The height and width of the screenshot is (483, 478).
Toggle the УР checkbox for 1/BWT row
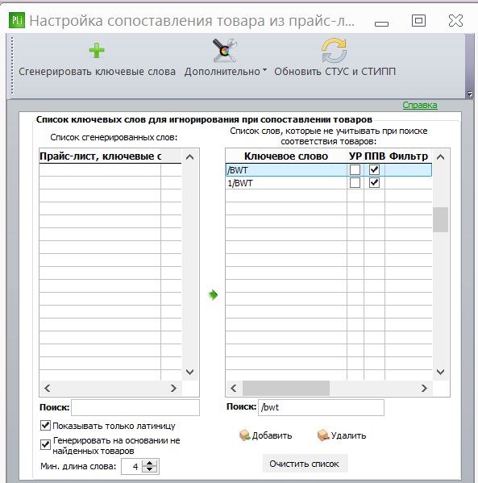coord(355,183)
